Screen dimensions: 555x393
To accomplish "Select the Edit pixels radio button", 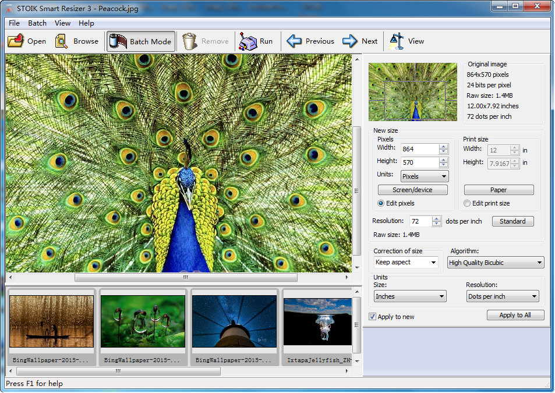I will click(x=381, y=203).
